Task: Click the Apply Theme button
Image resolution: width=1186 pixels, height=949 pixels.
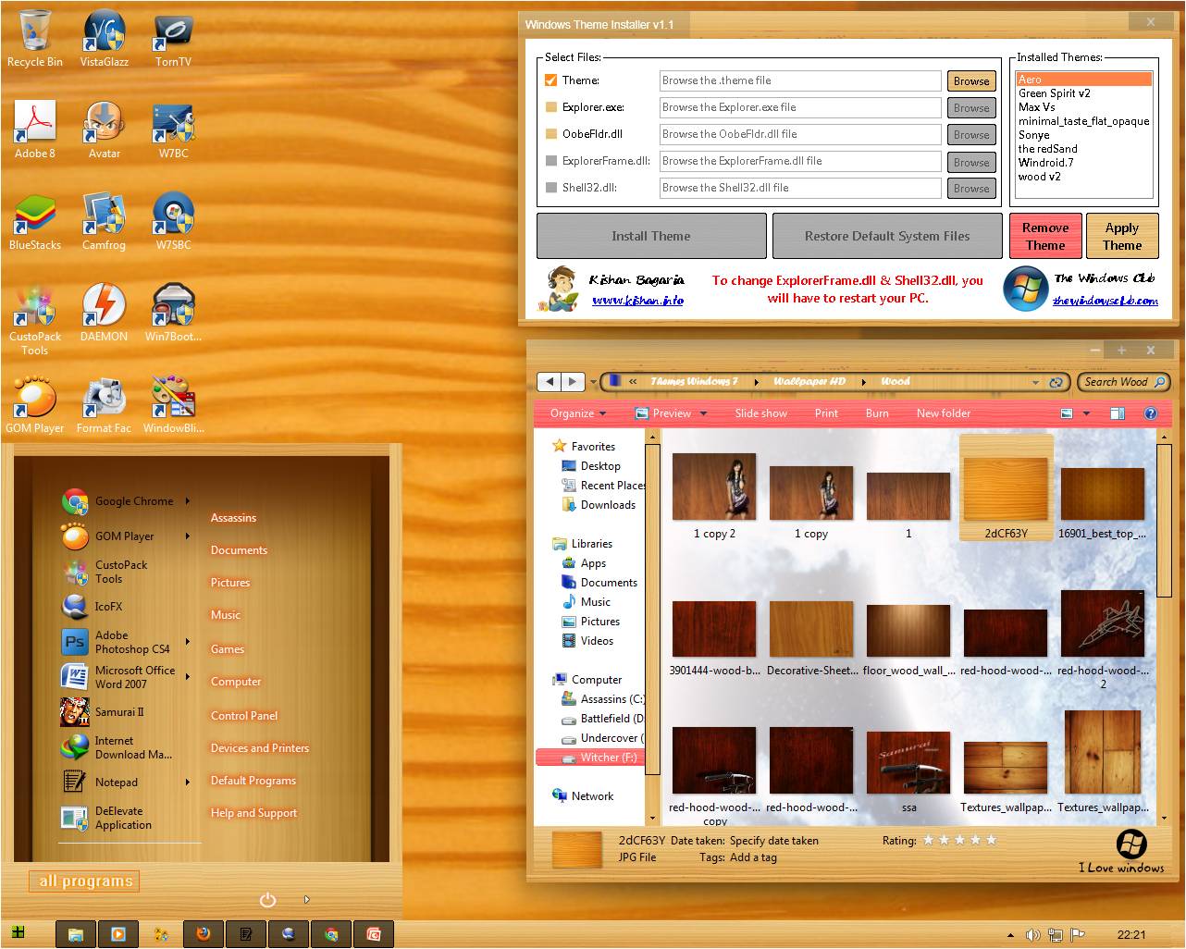Action: [x=1122, y=236]
